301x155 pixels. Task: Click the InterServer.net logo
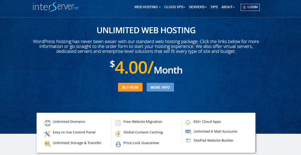(x=56, y=7)
